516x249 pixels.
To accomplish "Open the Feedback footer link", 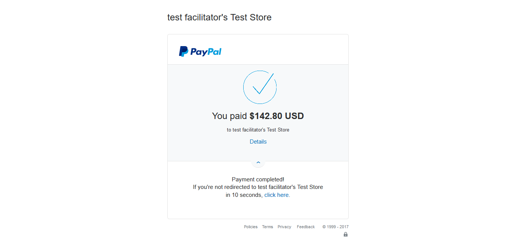I will 306,227.
